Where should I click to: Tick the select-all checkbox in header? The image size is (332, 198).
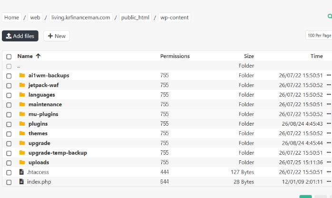pyautogui.click(x=9, y=57)
